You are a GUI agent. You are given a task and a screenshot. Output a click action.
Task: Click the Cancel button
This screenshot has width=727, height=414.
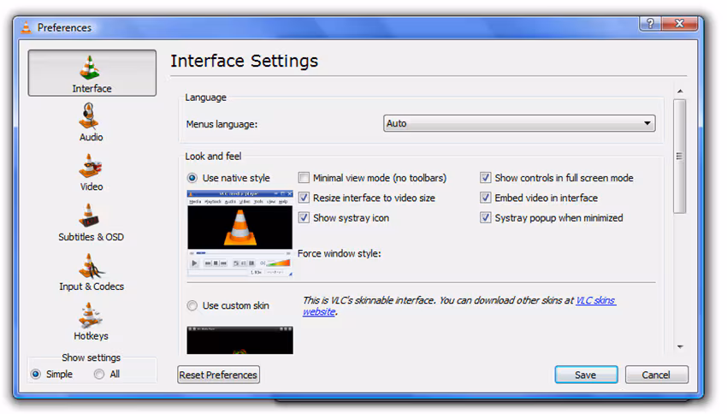(x=657, y=375)
